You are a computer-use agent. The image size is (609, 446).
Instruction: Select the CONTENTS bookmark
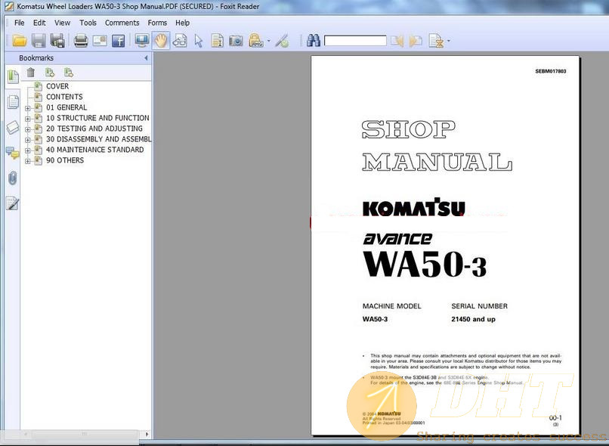tap(64, 97)
